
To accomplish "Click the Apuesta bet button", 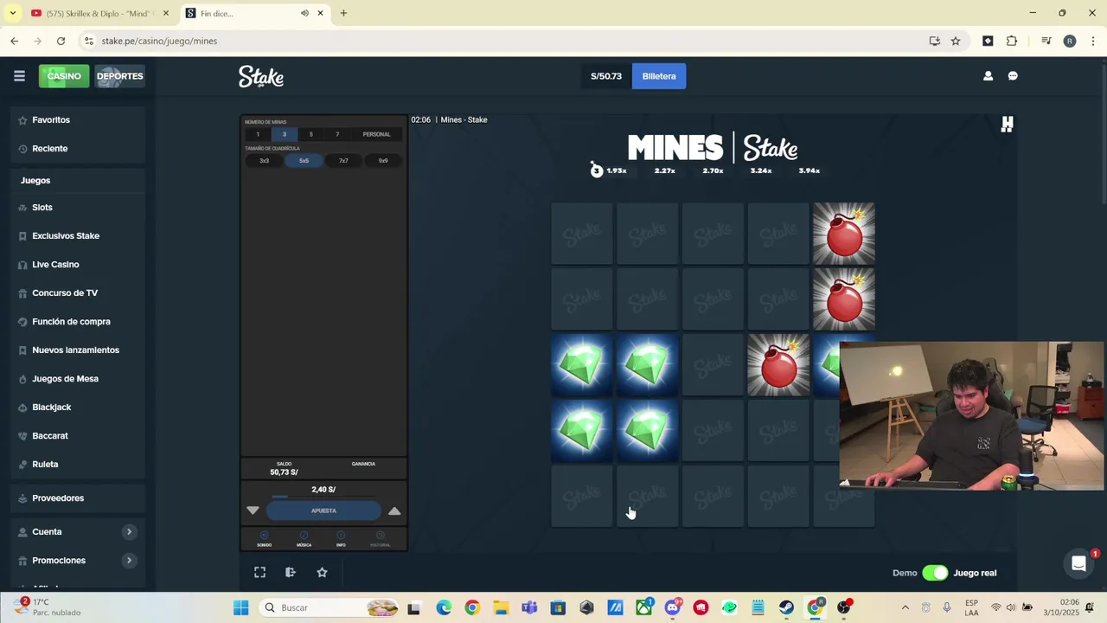I will coord(323,511).
